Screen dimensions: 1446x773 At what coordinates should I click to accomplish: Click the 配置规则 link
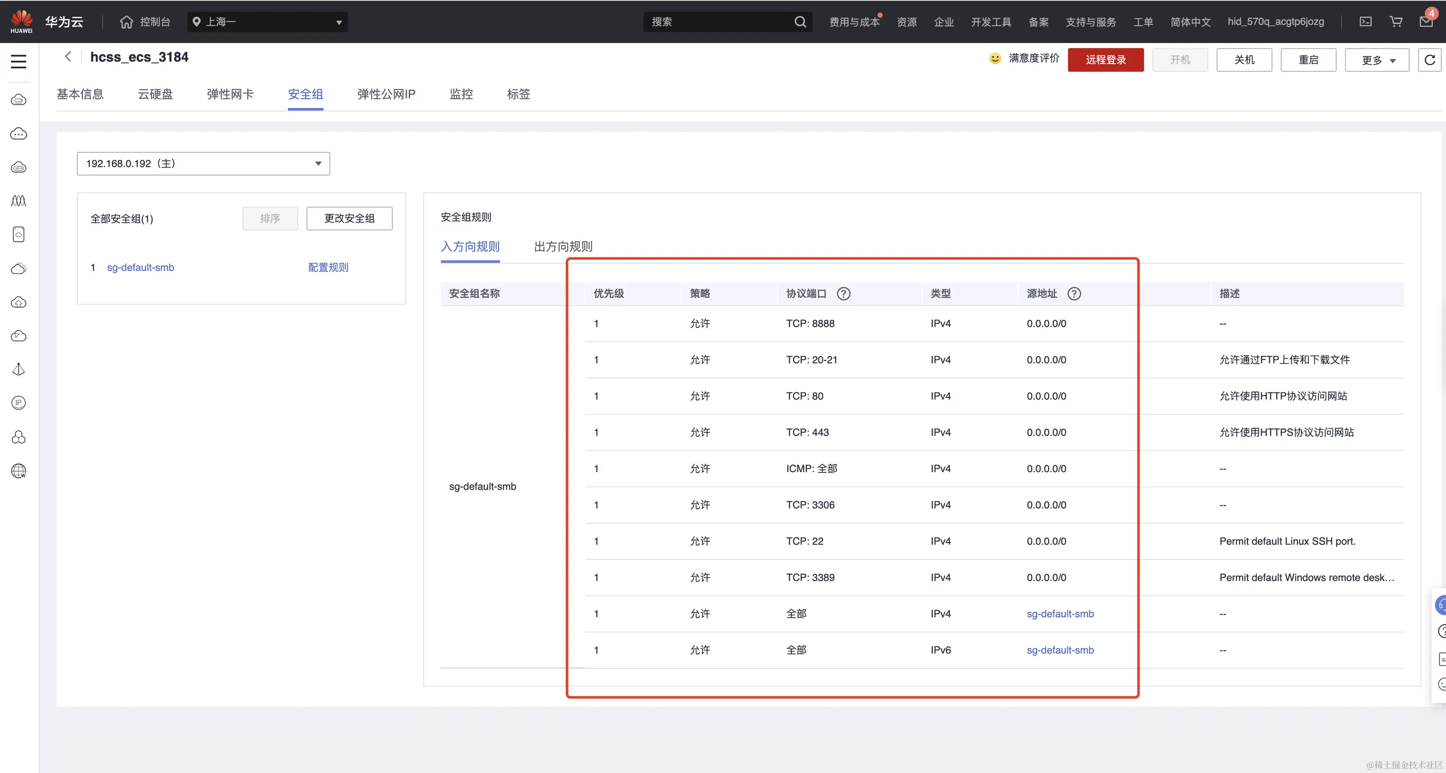[329, 267]
